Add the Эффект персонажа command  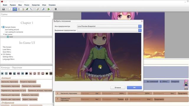[x=30, y=99]
